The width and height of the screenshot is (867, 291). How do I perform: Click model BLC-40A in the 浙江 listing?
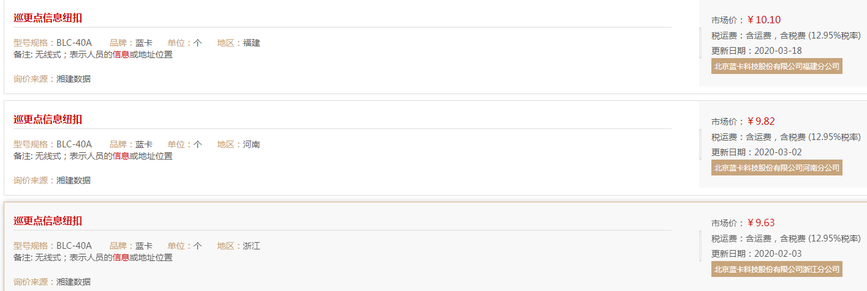74,246
